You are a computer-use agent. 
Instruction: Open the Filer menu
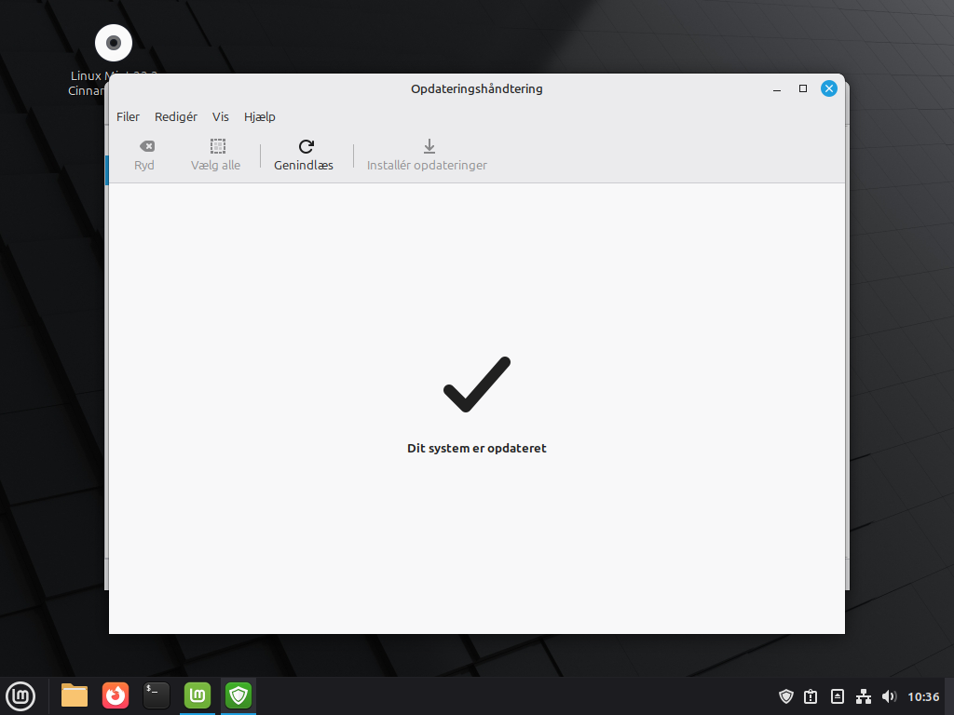coord(128,116)
